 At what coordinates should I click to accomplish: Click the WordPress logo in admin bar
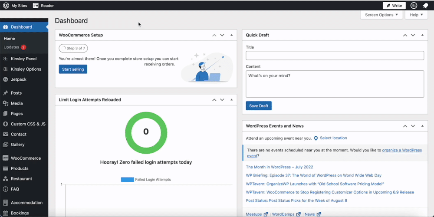click(6, 6)
